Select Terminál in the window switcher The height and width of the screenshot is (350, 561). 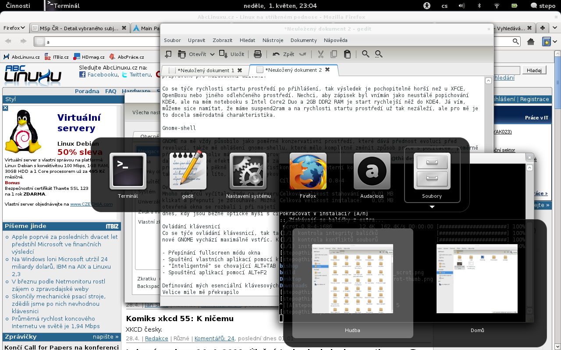128,176
